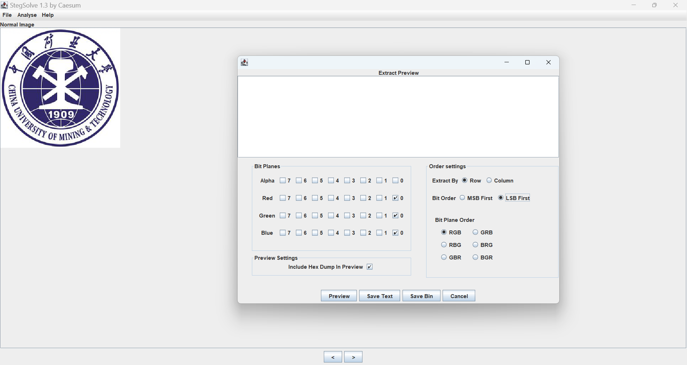This screenshot has width=687, height=365.
Task: Minimize the StegSolve main window
Action: click(x=634, y=5)
